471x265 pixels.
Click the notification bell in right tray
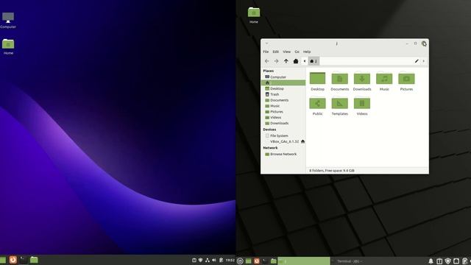pos(431,261)
